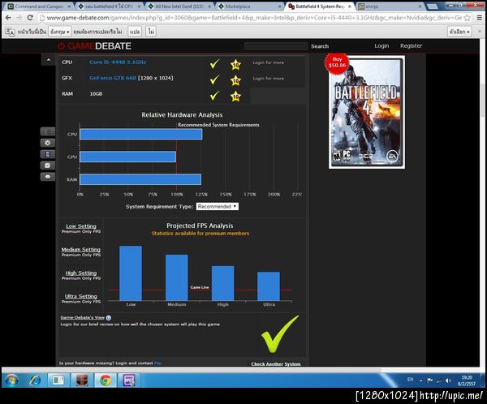The image size is (487, 404).
Task: Open the Low Setting link
Action: point(81,226)
